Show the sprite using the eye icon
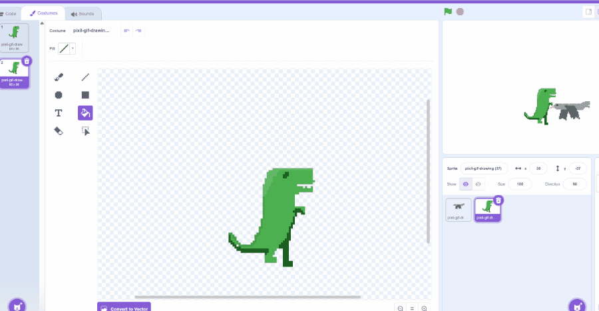The height and width of the screenshot is (311, 599). 466,184
